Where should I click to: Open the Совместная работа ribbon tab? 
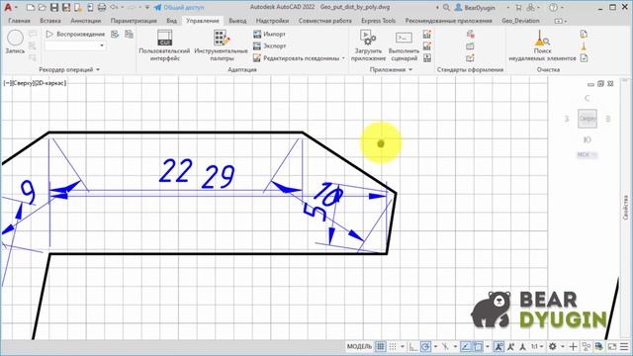pyautogui.click(x=325, y=21)
